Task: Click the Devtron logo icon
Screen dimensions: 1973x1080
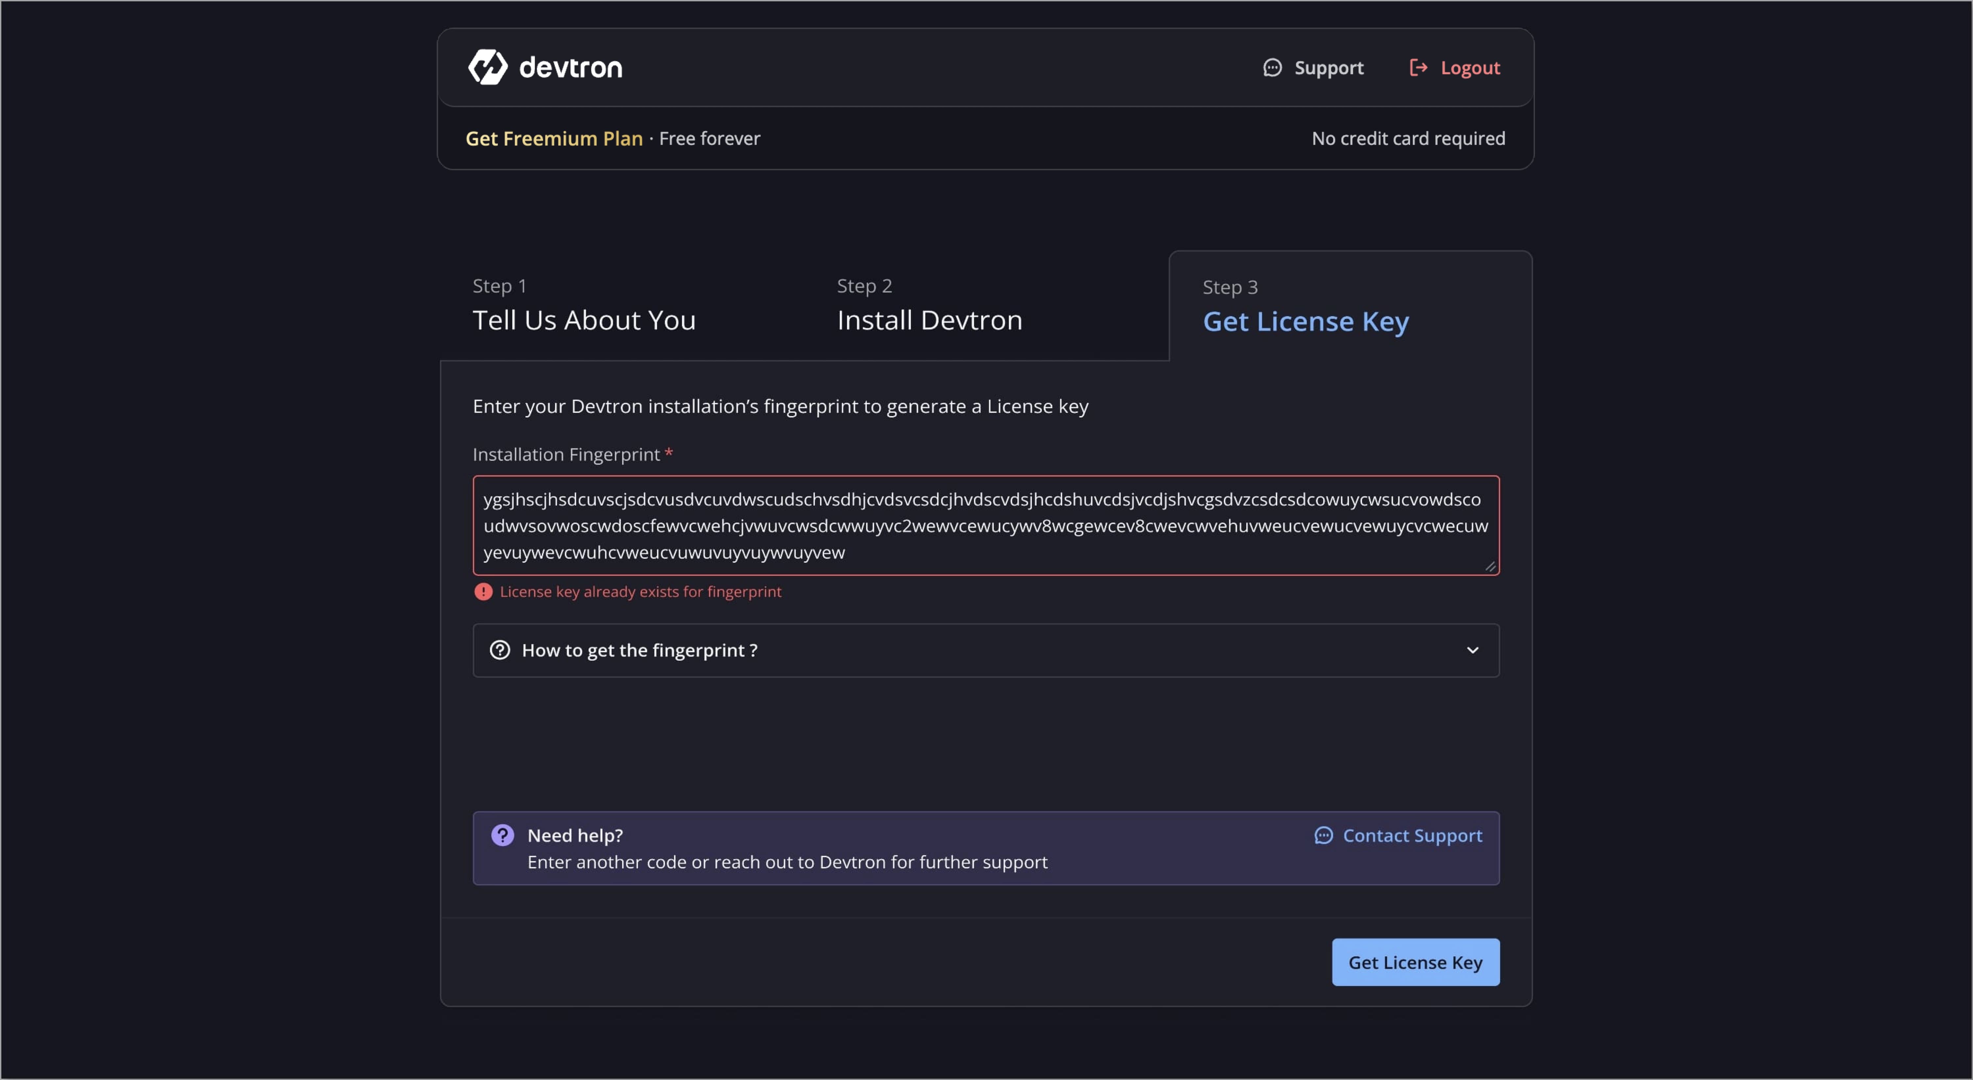Action: 488,67
